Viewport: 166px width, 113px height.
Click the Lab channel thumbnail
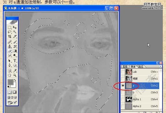[x=129, y=72]
